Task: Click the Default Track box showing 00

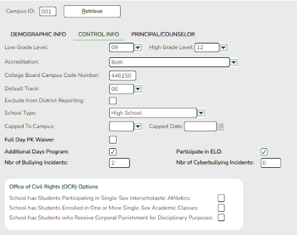Action: click(x=121, y=89)
